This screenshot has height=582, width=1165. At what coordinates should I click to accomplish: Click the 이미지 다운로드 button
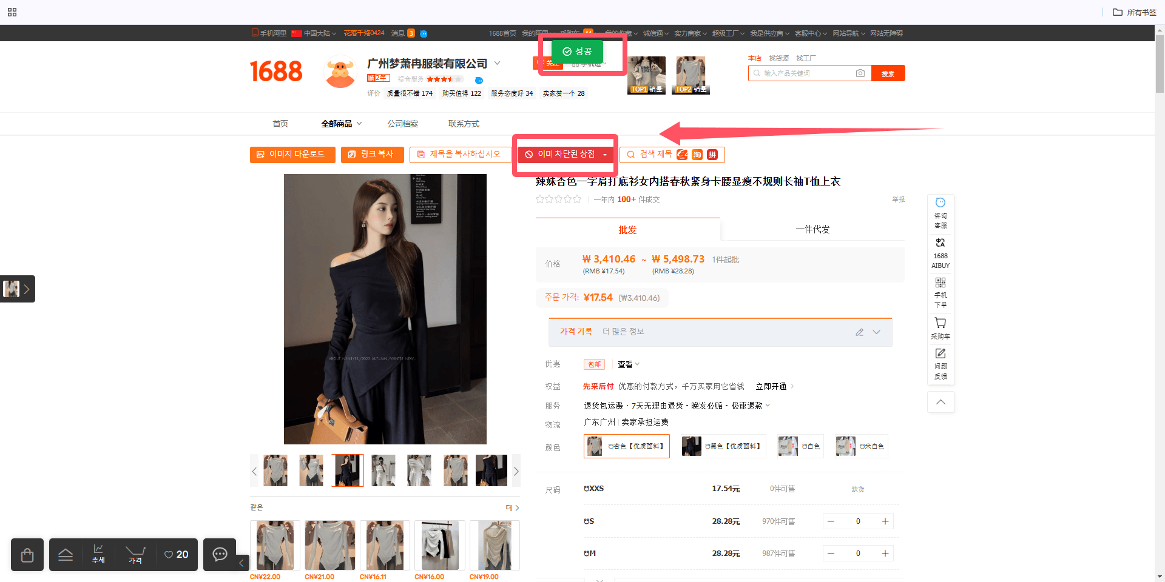pyautogui.click(x=292, y=155)
